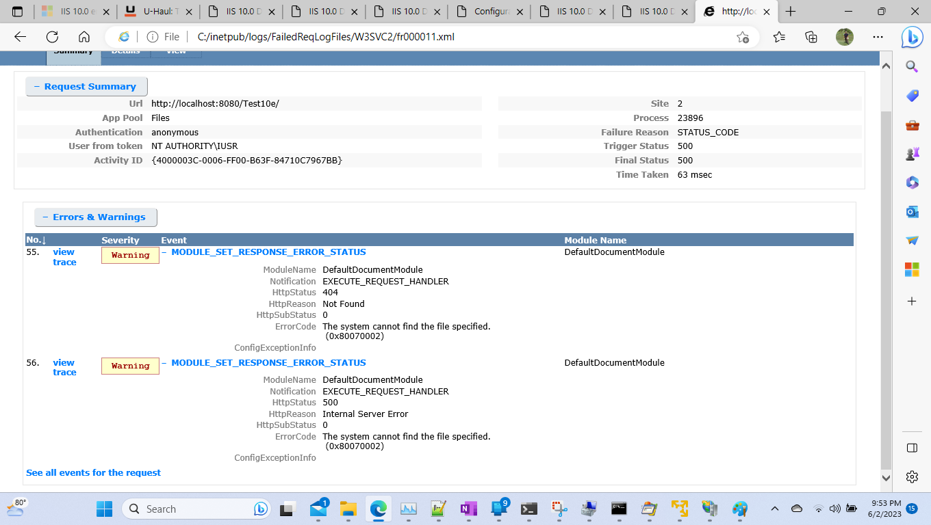The width and height of the screenshot is (931, 525).
Task: Click the page scrollbar down arrow
Action: coord(886,479)
